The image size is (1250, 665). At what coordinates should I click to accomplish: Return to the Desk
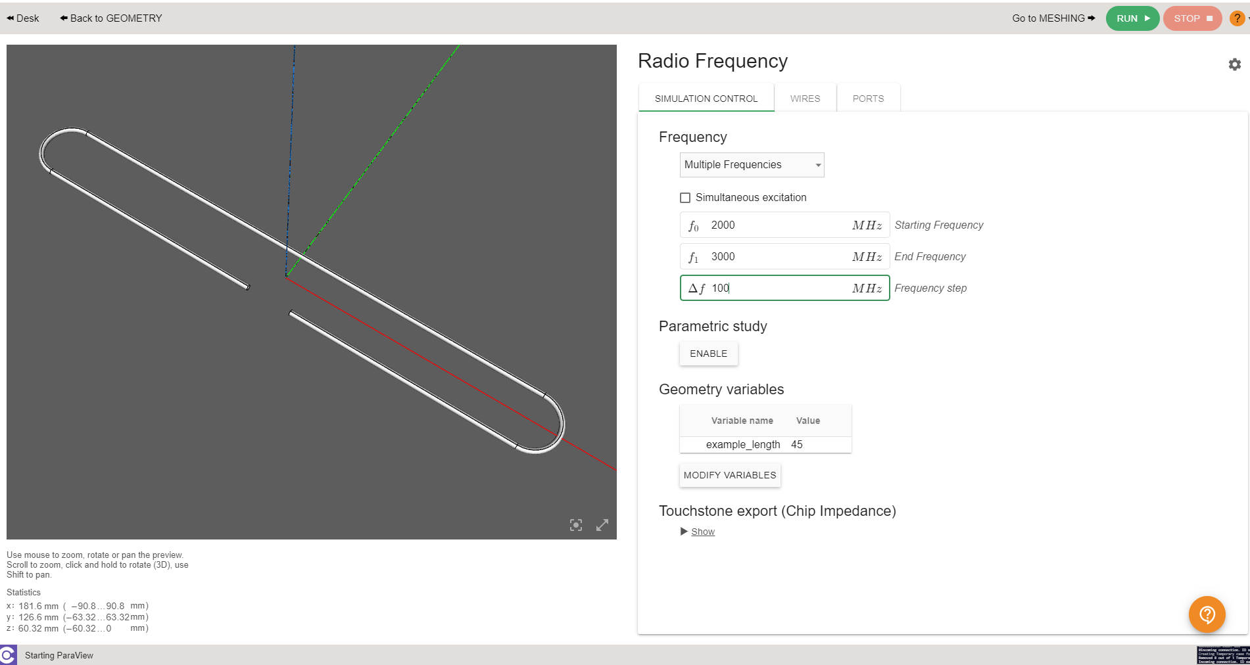pos(23,18)
